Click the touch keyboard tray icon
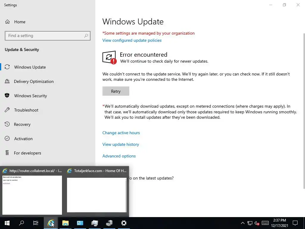 [265, 223]
